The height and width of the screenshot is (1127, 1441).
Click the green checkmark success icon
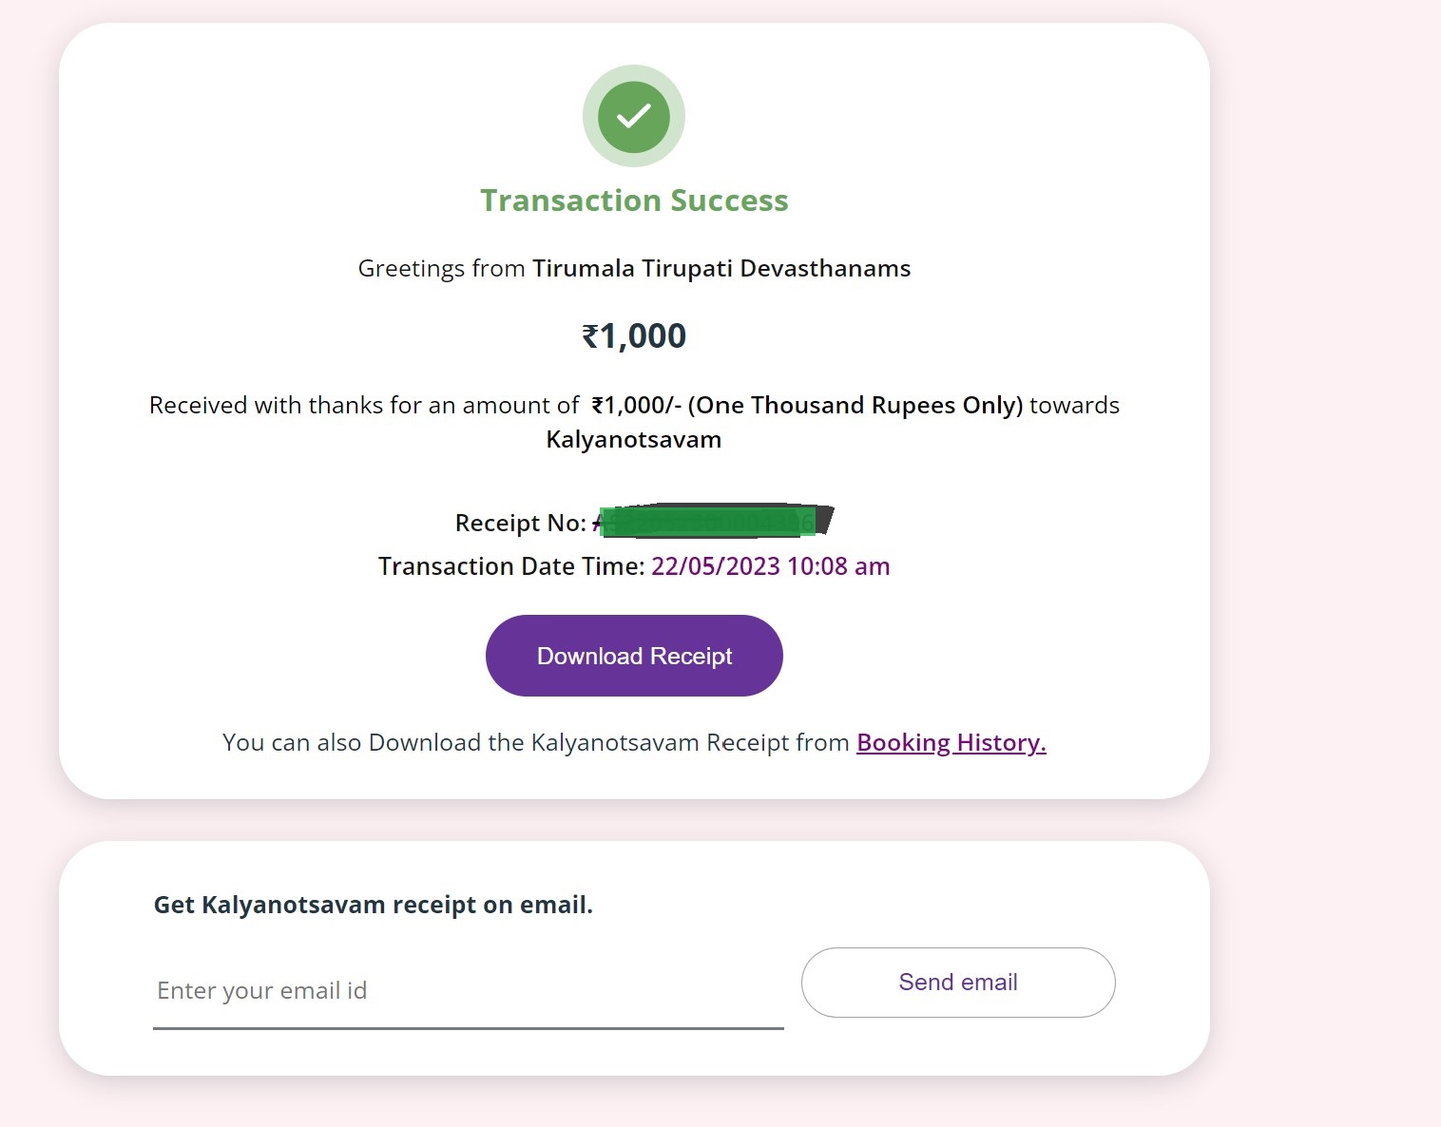[634, 116]
